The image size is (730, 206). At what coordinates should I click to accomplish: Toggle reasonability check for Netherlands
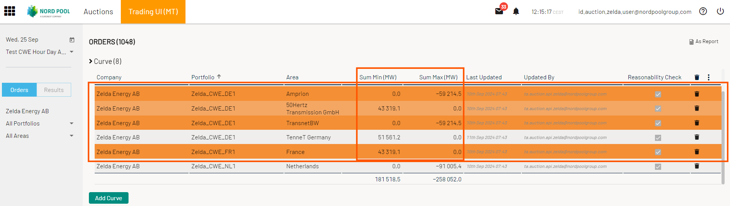[658, 167]
